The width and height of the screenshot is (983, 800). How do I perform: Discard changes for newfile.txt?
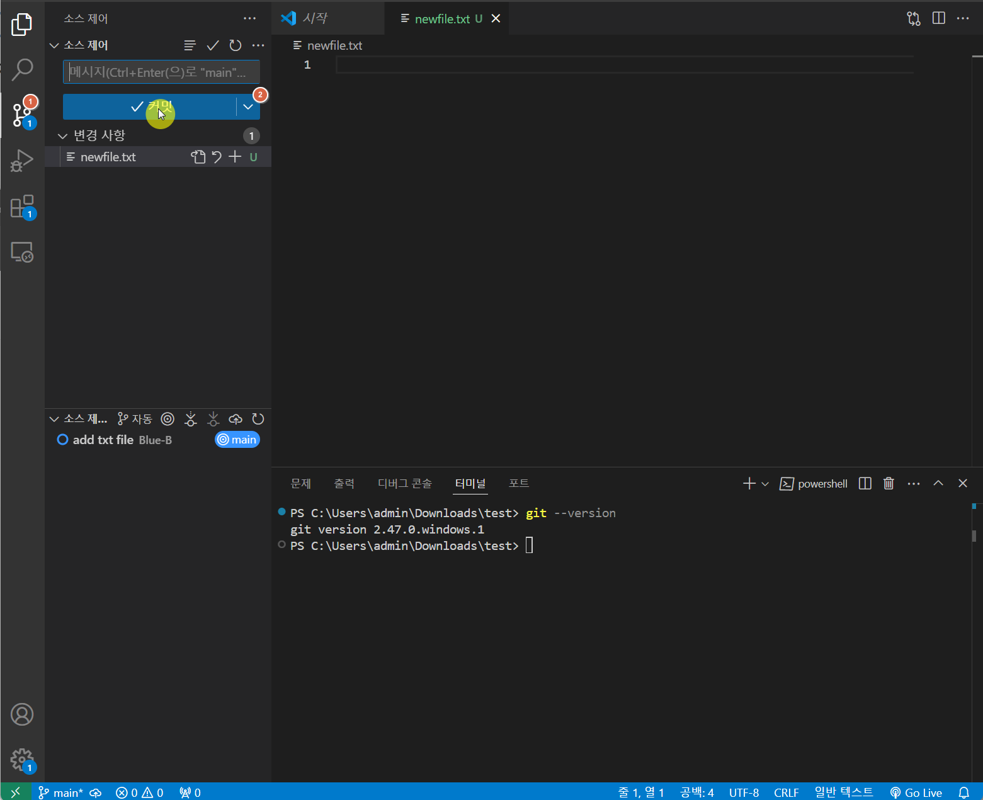tap(217, 157)
